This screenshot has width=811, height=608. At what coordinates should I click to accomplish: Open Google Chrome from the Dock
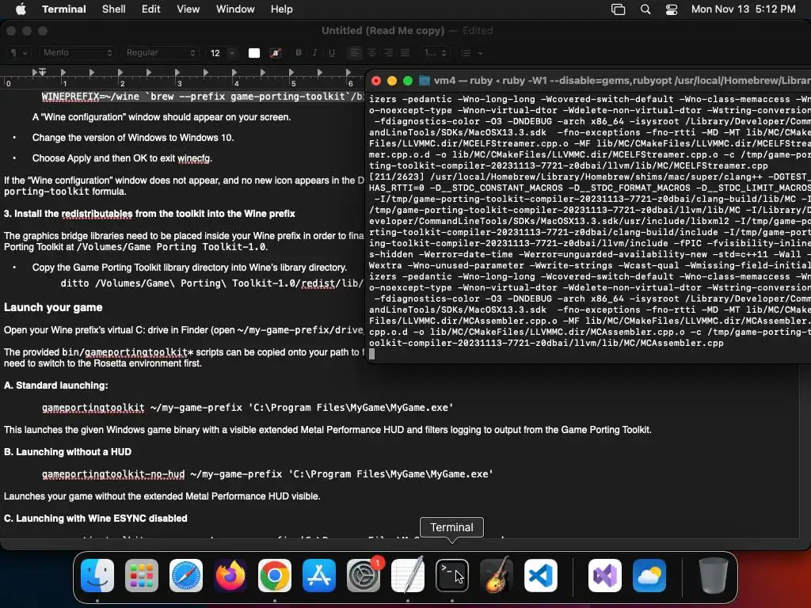pyautogui.click(x=275, y=576)
